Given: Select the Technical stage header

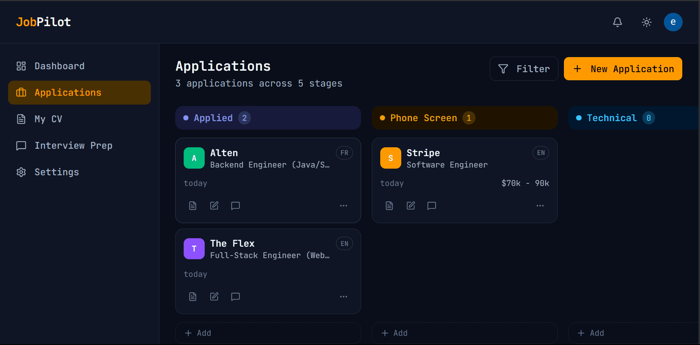Looking at the screenshot, I should pos(634,118).
